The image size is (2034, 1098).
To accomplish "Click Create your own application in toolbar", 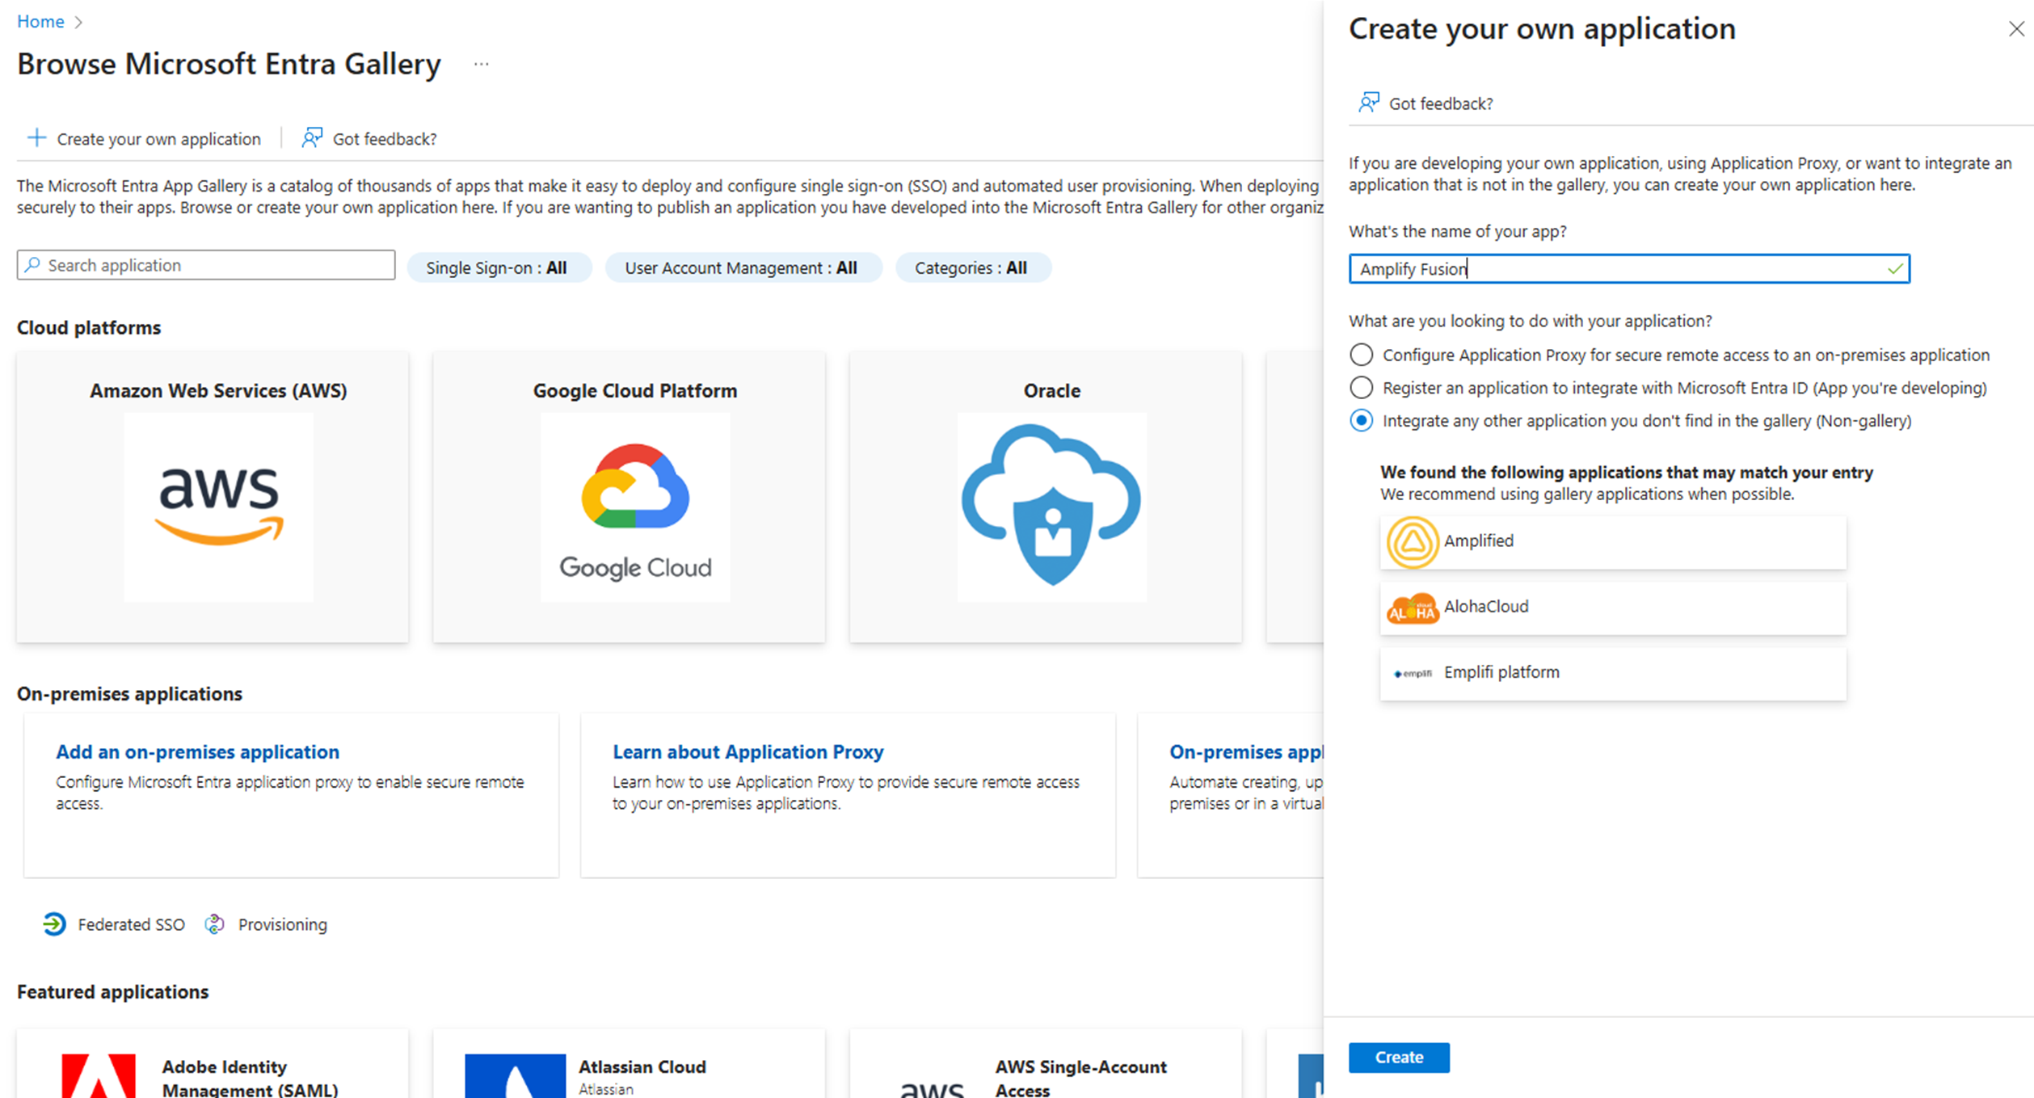I will (144, 138).
